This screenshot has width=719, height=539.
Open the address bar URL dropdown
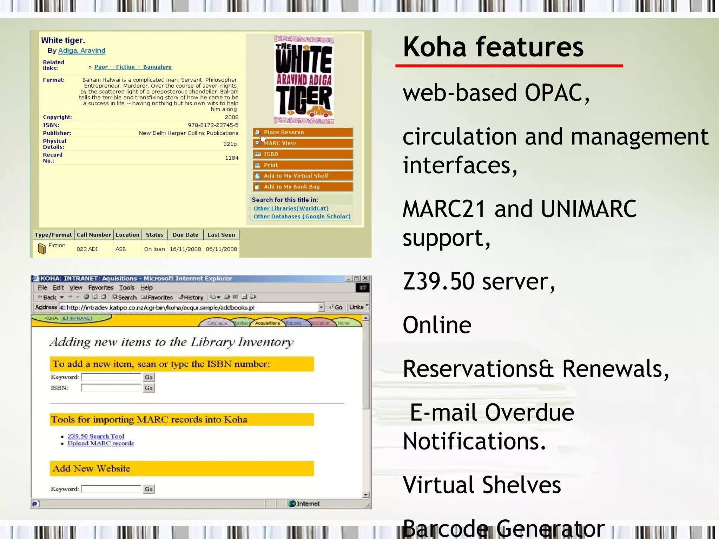tap(321, 307)
